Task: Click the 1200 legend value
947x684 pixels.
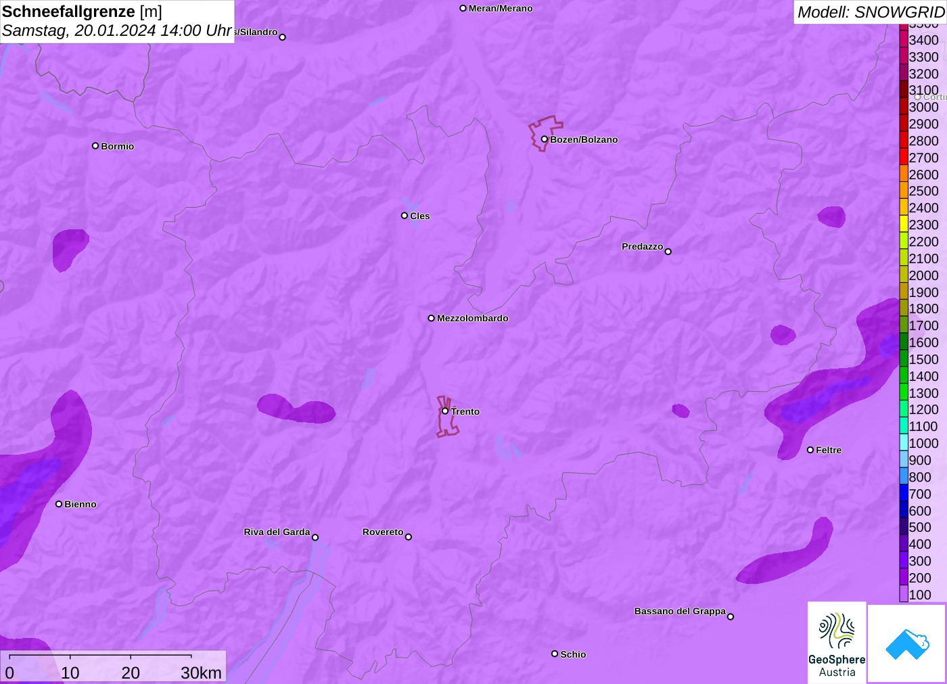Action: tap(923, 409)
